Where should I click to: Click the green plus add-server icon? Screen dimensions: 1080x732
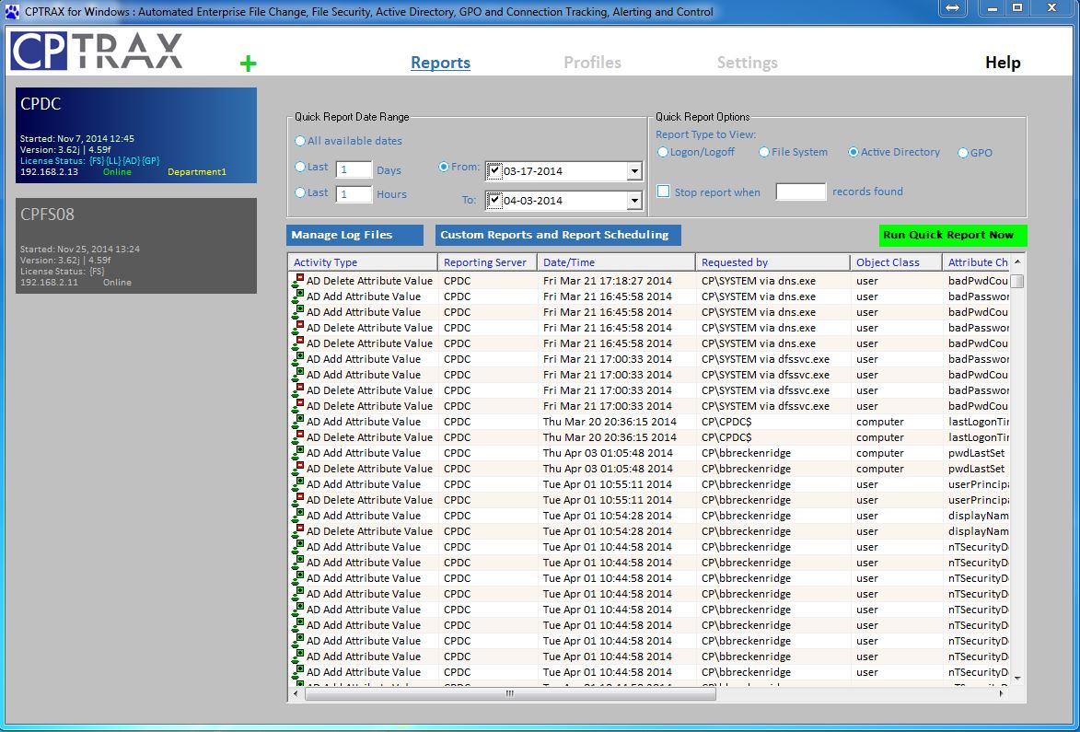[248, 64]
